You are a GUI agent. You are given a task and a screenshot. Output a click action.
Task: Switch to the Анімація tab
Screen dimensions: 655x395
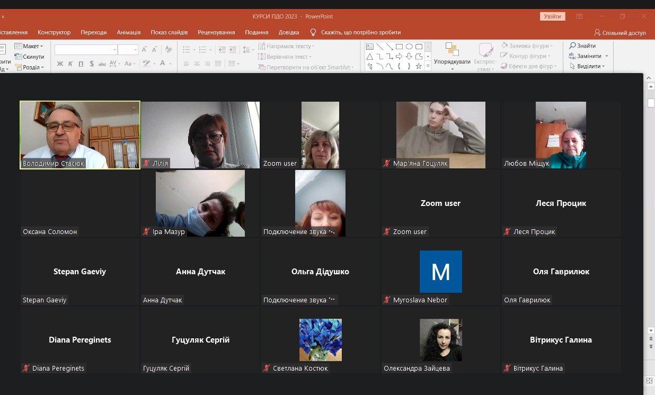point(129,32)
